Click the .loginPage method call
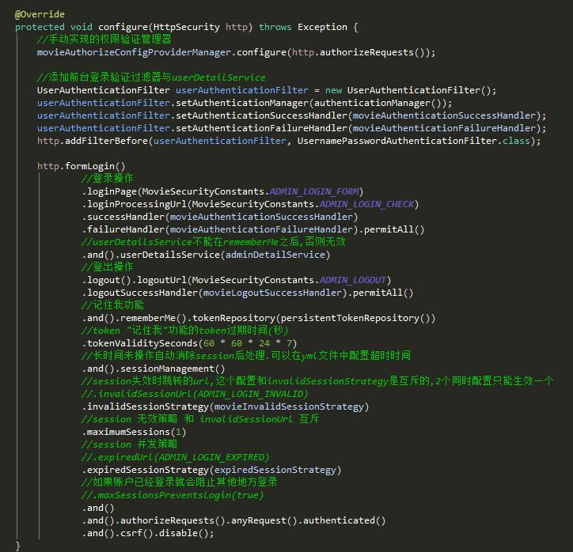Image resolution: width=573 pixels, height=552 pixels. (x=110, y=191)
